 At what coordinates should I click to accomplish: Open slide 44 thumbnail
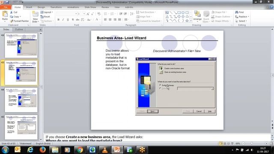(x=21, y=100)
